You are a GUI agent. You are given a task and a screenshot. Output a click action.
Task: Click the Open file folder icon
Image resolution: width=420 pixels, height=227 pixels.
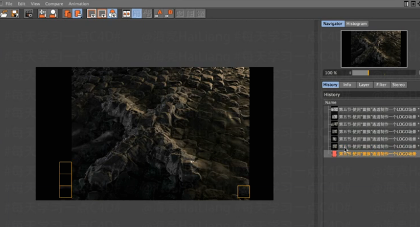tap(5, 13)
